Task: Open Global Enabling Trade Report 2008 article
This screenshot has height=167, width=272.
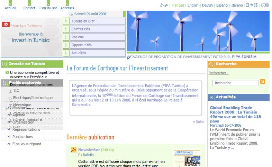Action: tap(235, 115)
